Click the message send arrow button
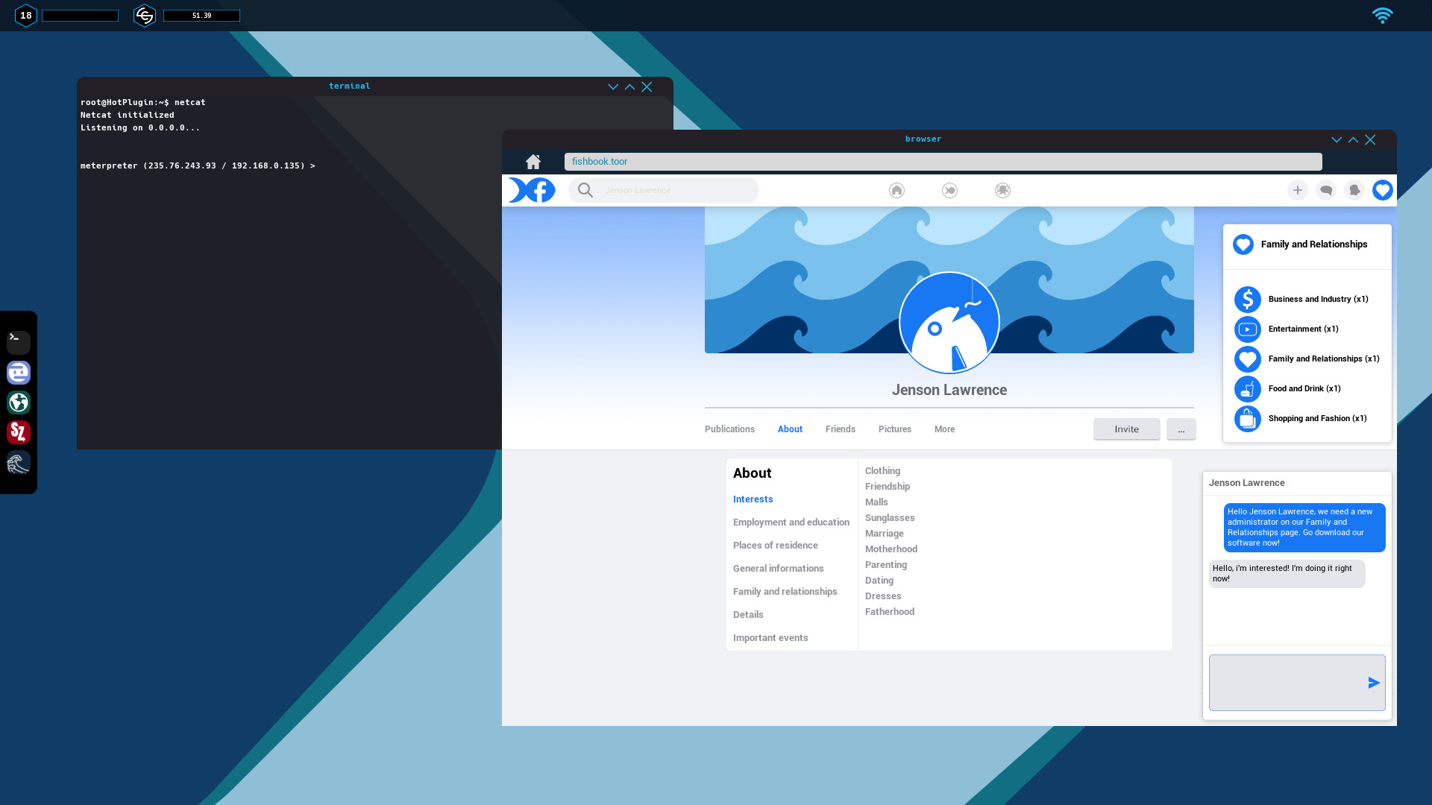This screenshot has height=805, width=1432. click(x=1372, y=682)
